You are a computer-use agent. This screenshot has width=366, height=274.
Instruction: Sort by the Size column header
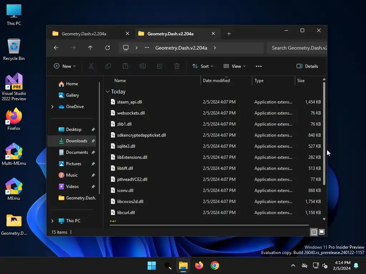click(301, 81)
